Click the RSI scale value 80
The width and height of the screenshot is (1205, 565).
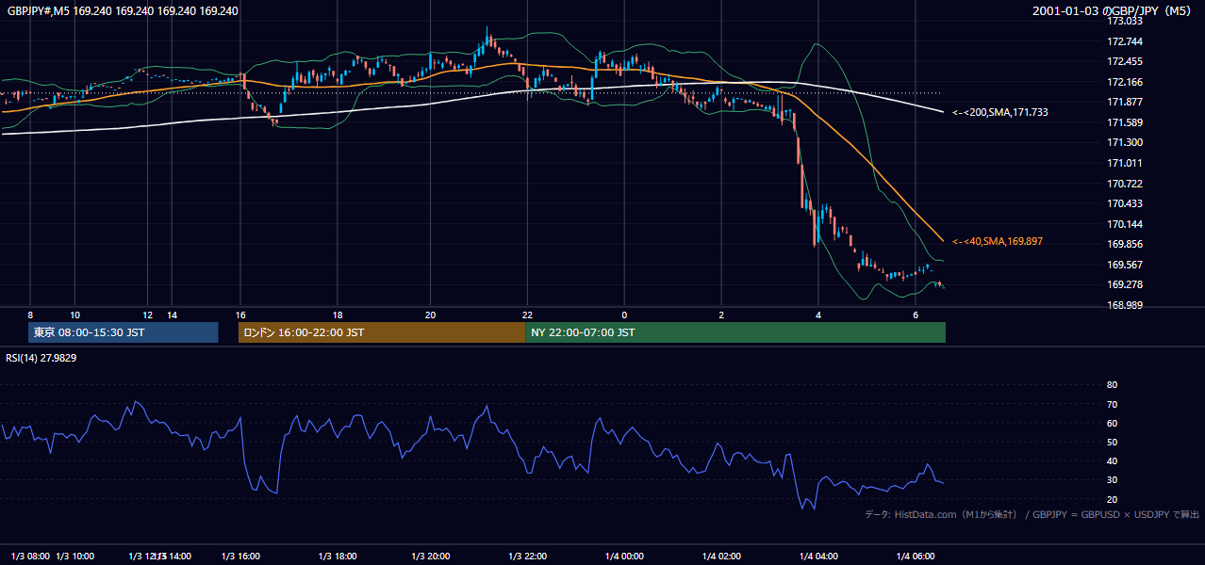pos(1112,385)
